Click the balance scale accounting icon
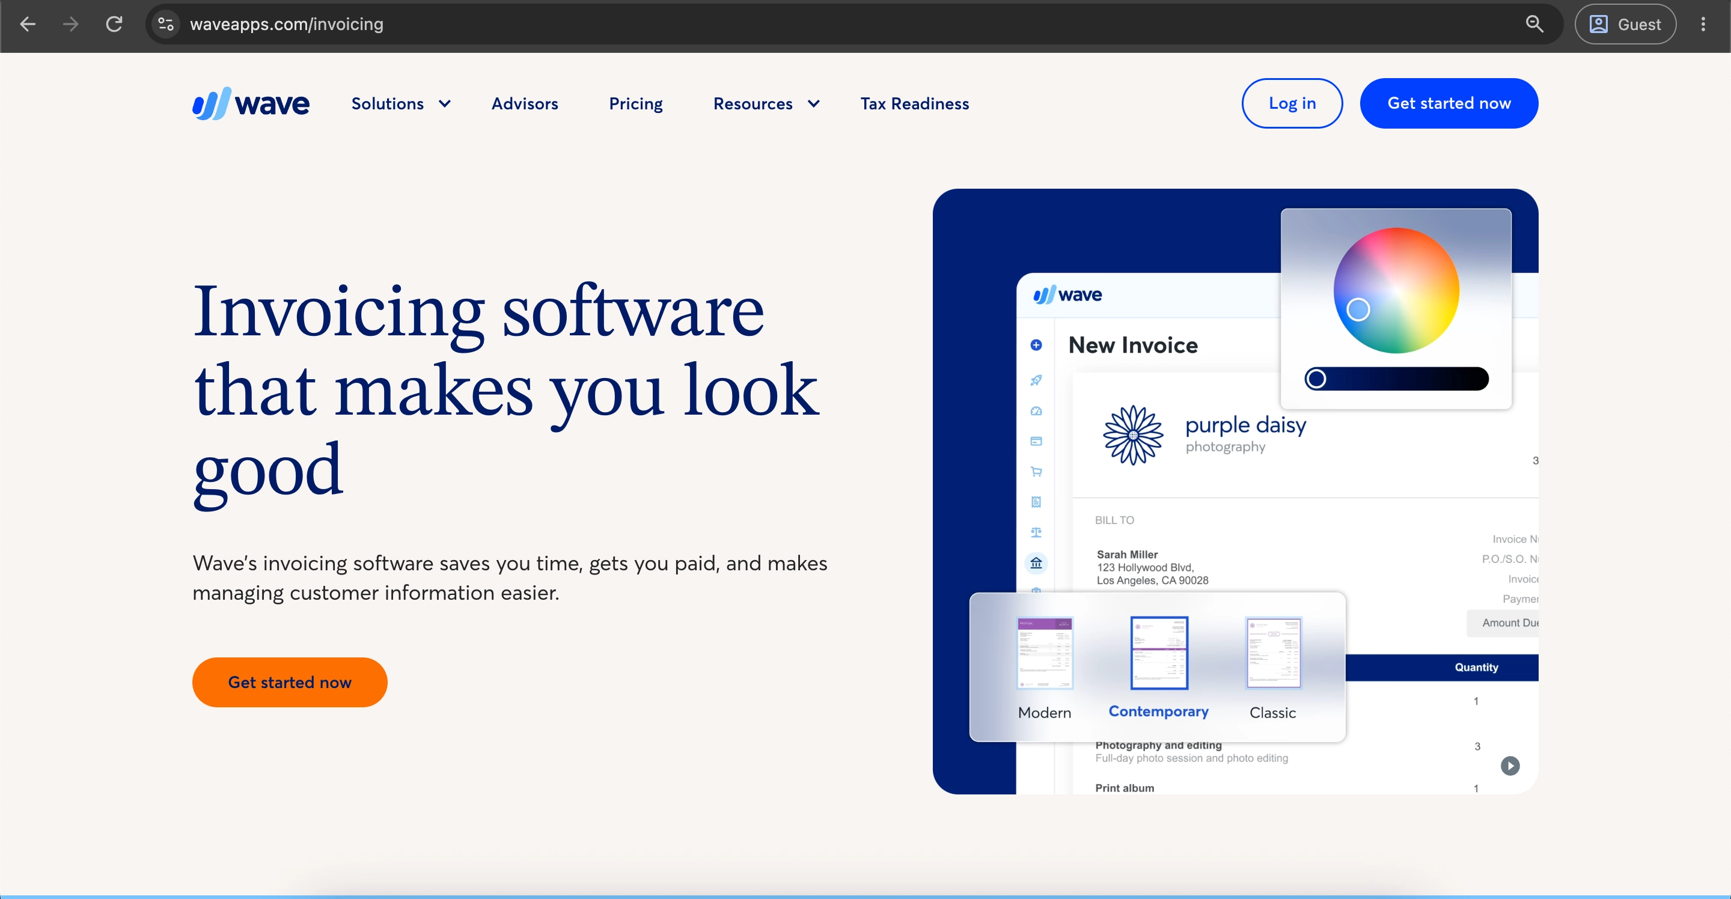The height and width of the screenshot is (899, 1731). click(x=1036, y=532)
